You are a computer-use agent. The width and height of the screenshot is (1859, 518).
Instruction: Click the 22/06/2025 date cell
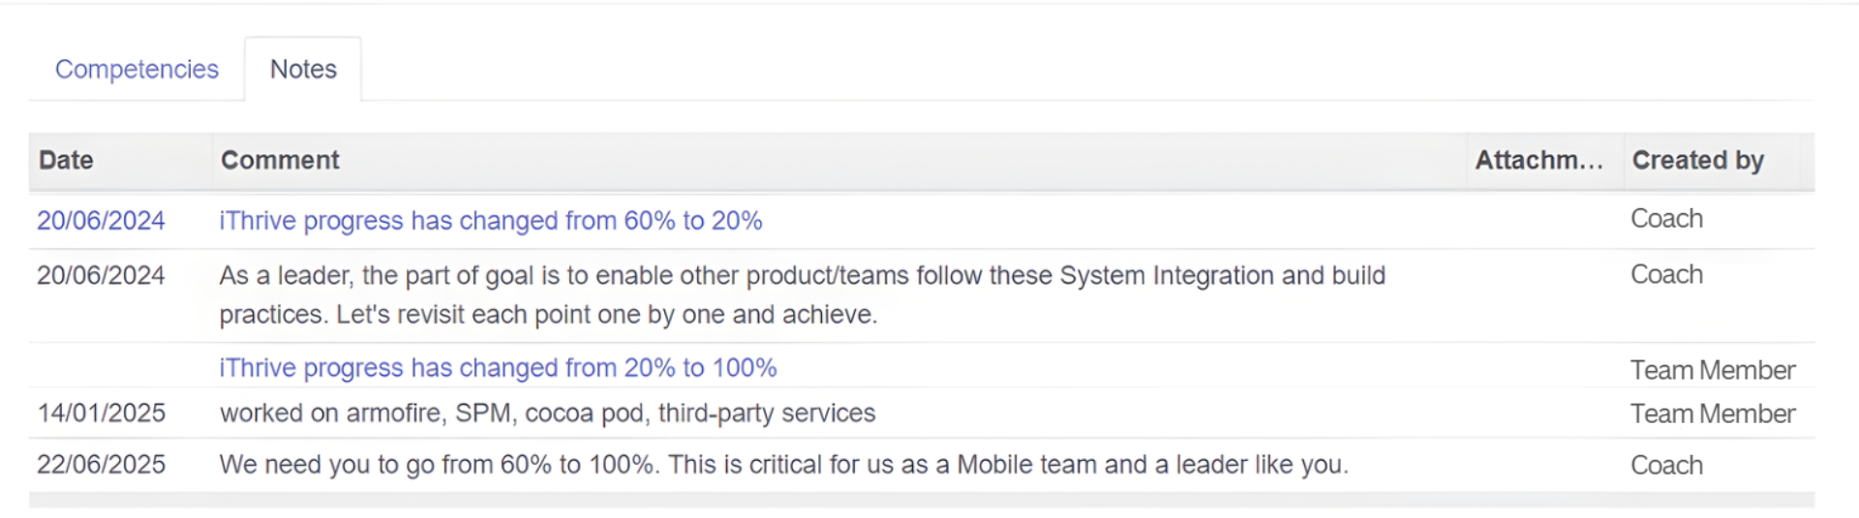click(101, 465)
